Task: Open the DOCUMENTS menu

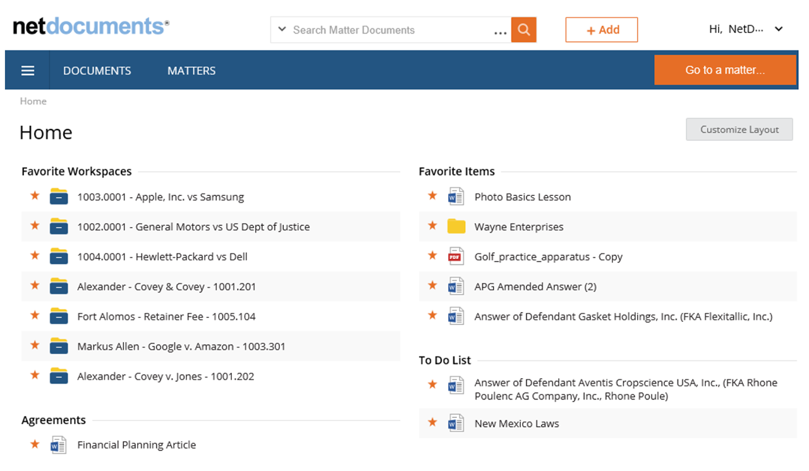Action: [x=97, y=71]
